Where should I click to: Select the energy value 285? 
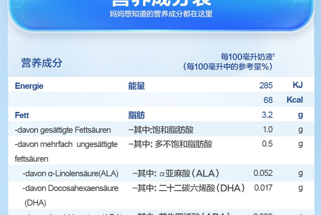pos(265,86)
